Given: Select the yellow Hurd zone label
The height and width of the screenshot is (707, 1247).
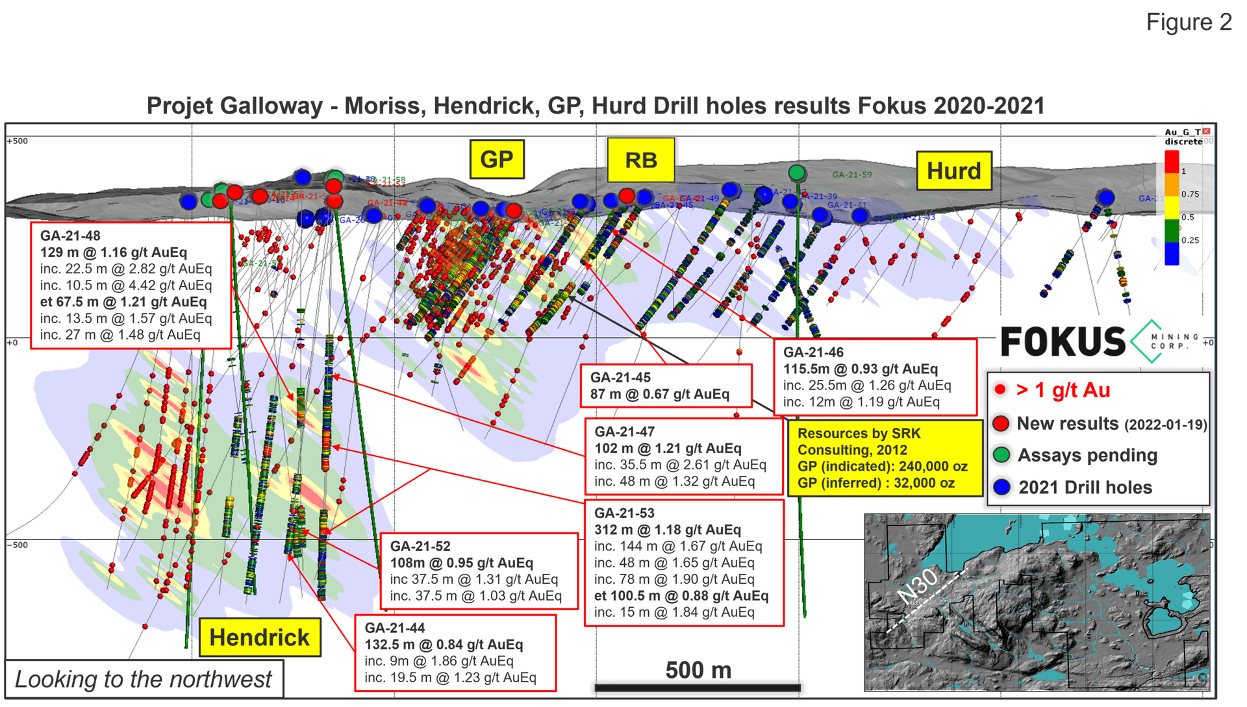Looking at the screenshot, I should (x=954, y=171).
